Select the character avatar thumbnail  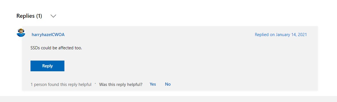pyautogui.click(x=21, y=33)
